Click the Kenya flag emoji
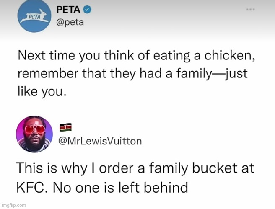Image resolution: width=275 pixels, height=209 pixels. point(65,127)
